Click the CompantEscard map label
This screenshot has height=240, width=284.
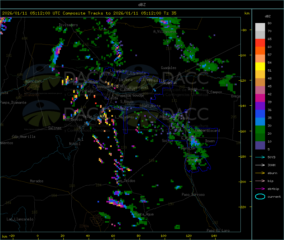click(207, 131)
